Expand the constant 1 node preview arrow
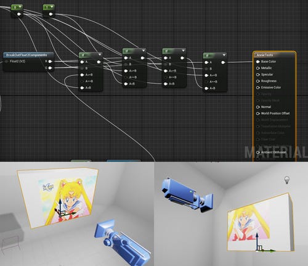The height and width of the screenshot is (266, 308). coord(52,7)
